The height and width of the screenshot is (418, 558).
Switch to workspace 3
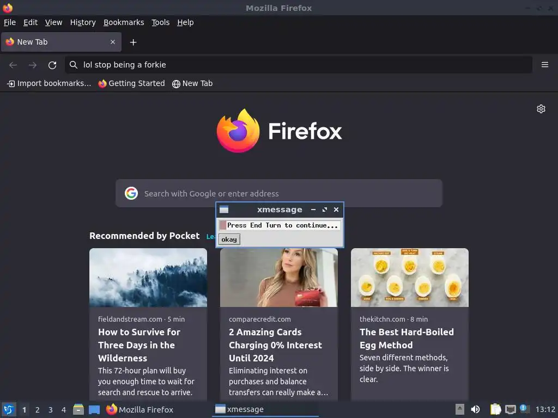(x=51, y=410)
